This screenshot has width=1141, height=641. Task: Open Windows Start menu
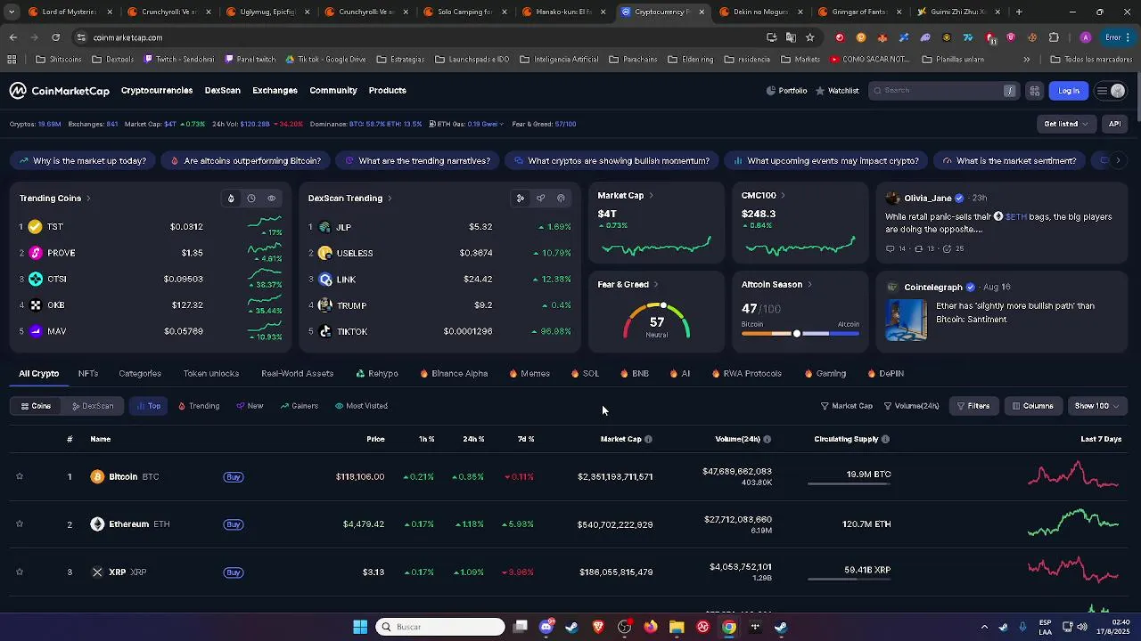click(360, 627)
